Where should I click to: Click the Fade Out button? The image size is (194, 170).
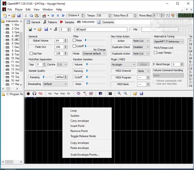point(40,47)
